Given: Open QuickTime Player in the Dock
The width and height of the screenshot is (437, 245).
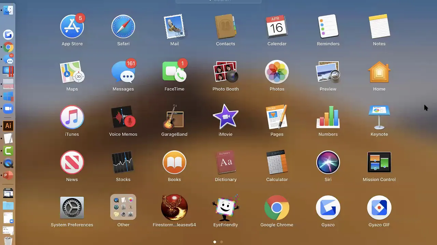Looking at the screenshot, I should (8, 163).
